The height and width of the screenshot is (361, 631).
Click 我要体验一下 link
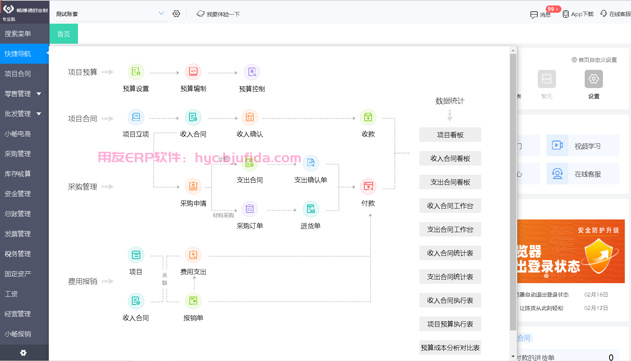click(218, 14)
